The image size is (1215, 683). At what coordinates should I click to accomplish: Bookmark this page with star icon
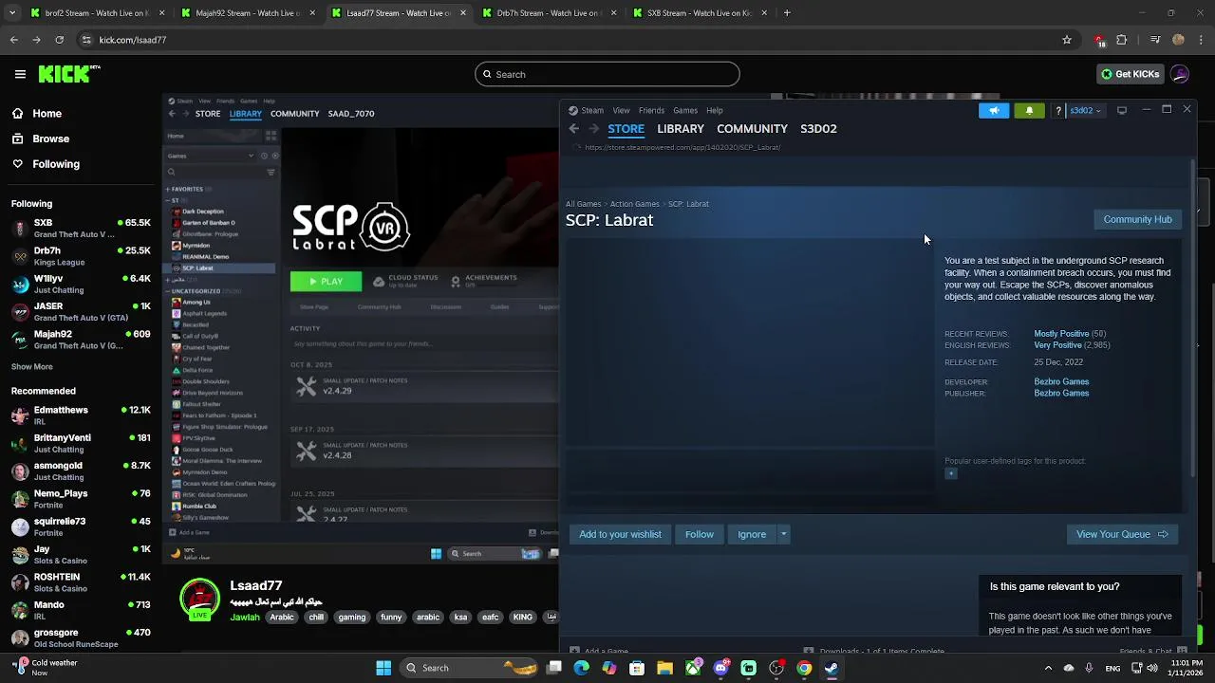click(1067, 40)
